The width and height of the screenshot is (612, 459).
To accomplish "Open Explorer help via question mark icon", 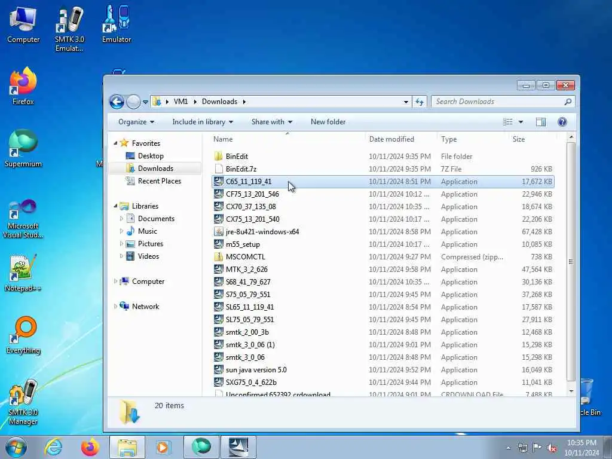I will [x=562, y=122].
